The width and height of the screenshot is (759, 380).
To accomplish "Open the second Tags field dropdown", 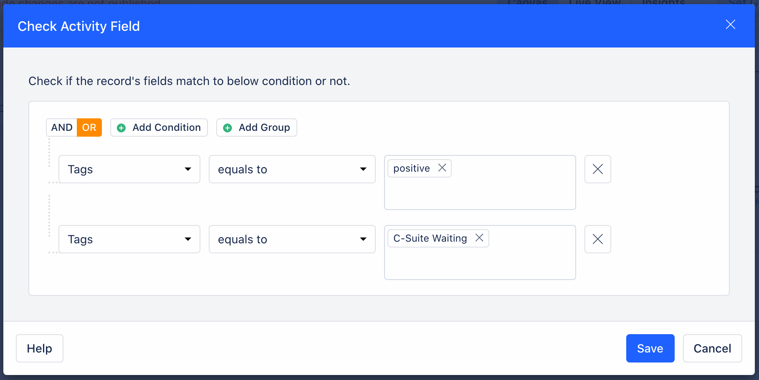I will [129, 239].
